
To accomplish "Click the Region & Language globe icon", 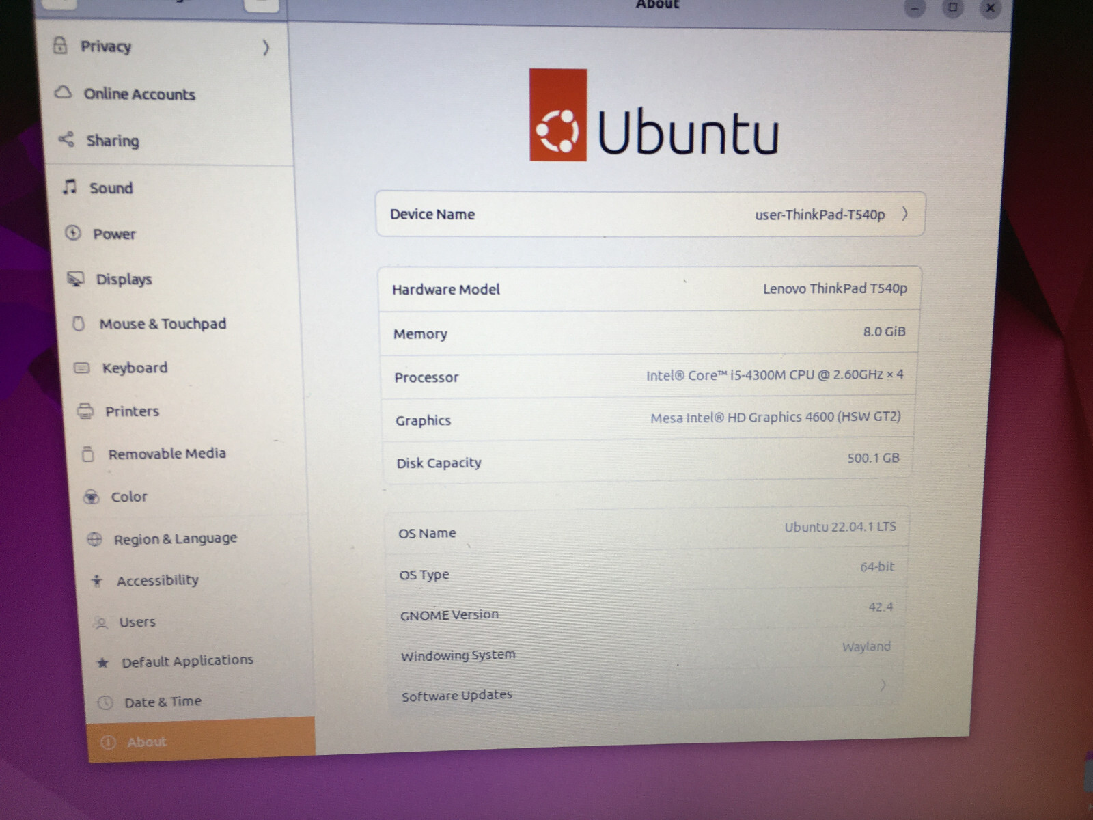I will point(95,539).
